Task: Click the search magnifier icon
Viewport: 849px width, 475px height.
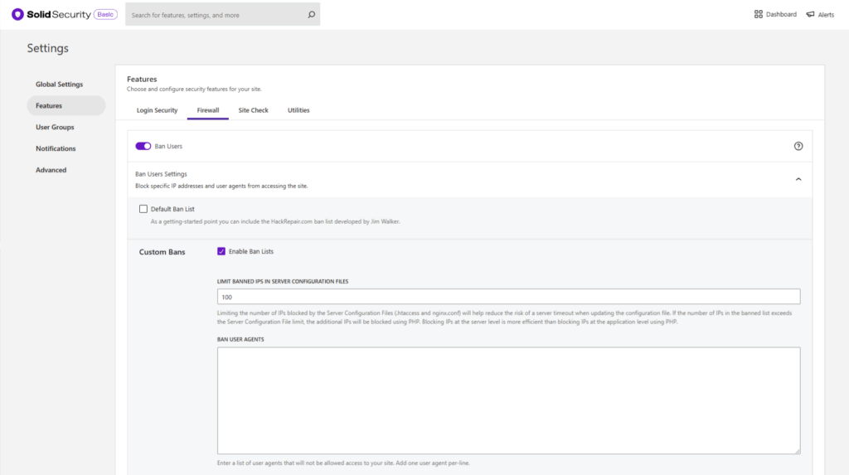Action: (x=311, y=14)
